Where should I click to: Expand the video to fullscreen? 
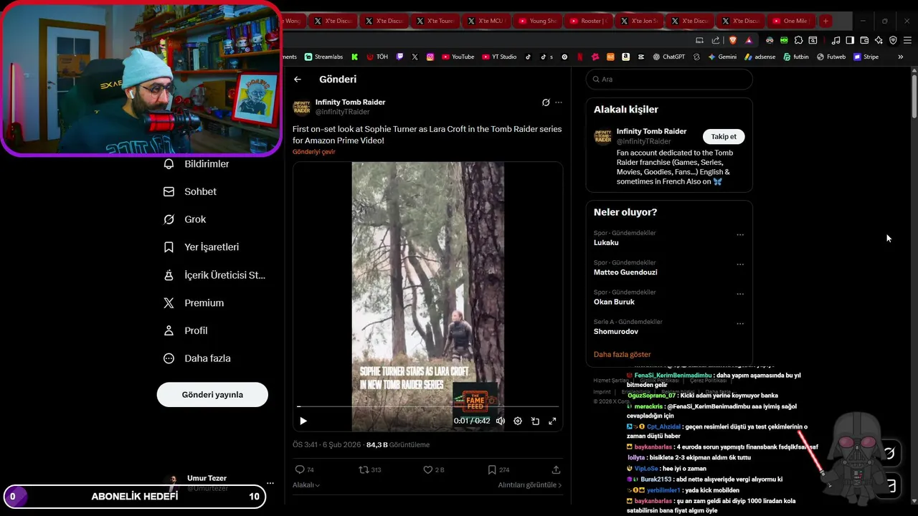pyautogui.click(x=552, y=421)
